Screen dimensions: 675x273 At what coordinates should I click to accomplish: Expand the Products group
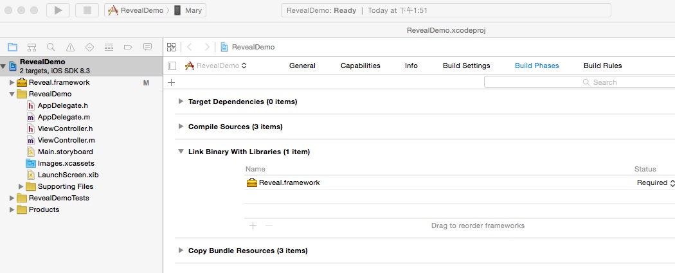[12, 209]
